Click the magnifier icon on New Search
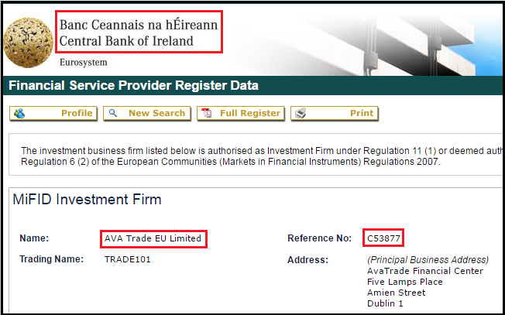Viewport: 505px width, 315px height. pos(113,113)
